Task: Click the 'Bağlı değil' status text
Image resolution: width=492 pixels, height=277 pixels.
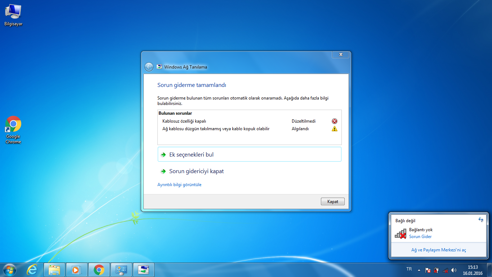Action: (x=405, y=221)
